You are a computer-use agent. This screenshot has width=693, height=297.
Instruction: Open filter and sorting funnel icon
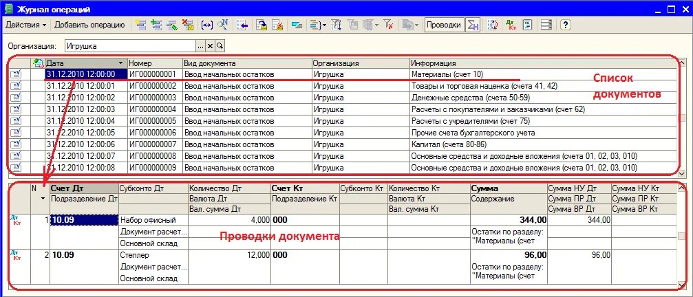(337, 25)
